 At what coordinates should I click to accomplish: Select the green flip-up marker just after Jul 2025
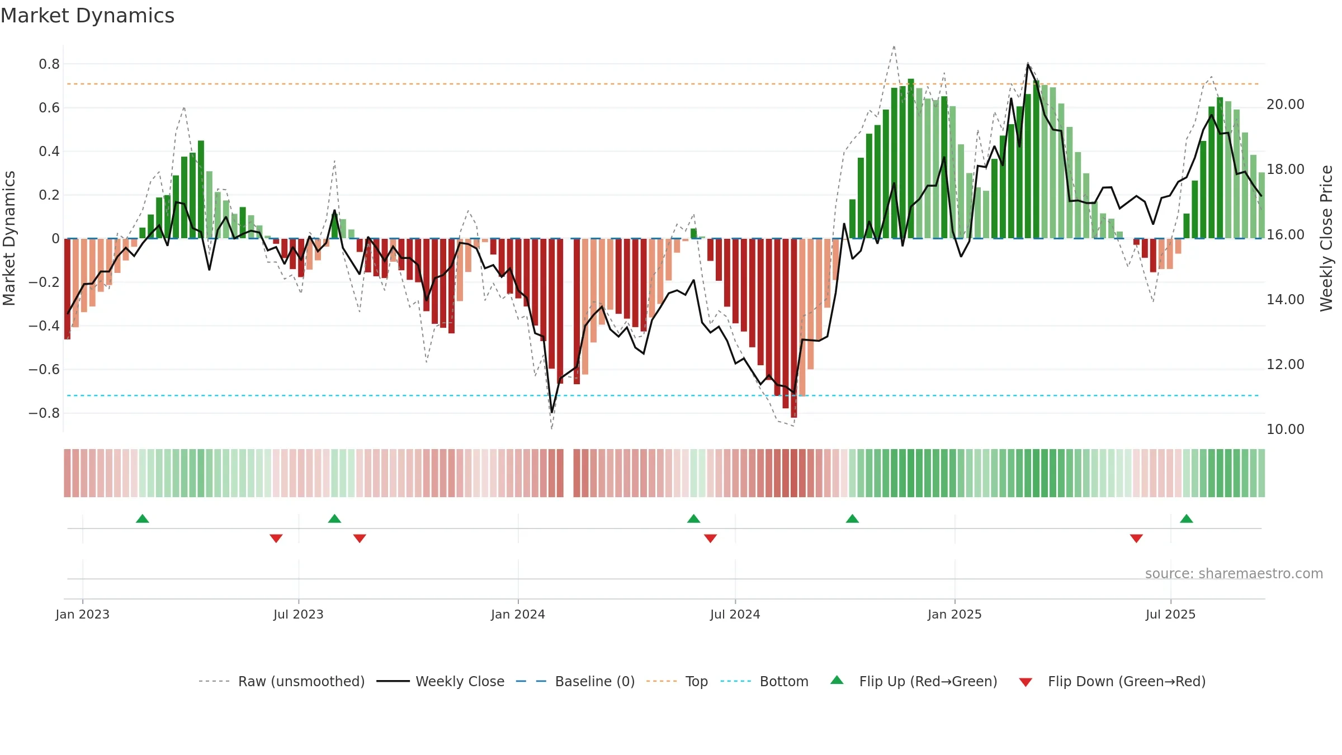(x=1187, y=518)
